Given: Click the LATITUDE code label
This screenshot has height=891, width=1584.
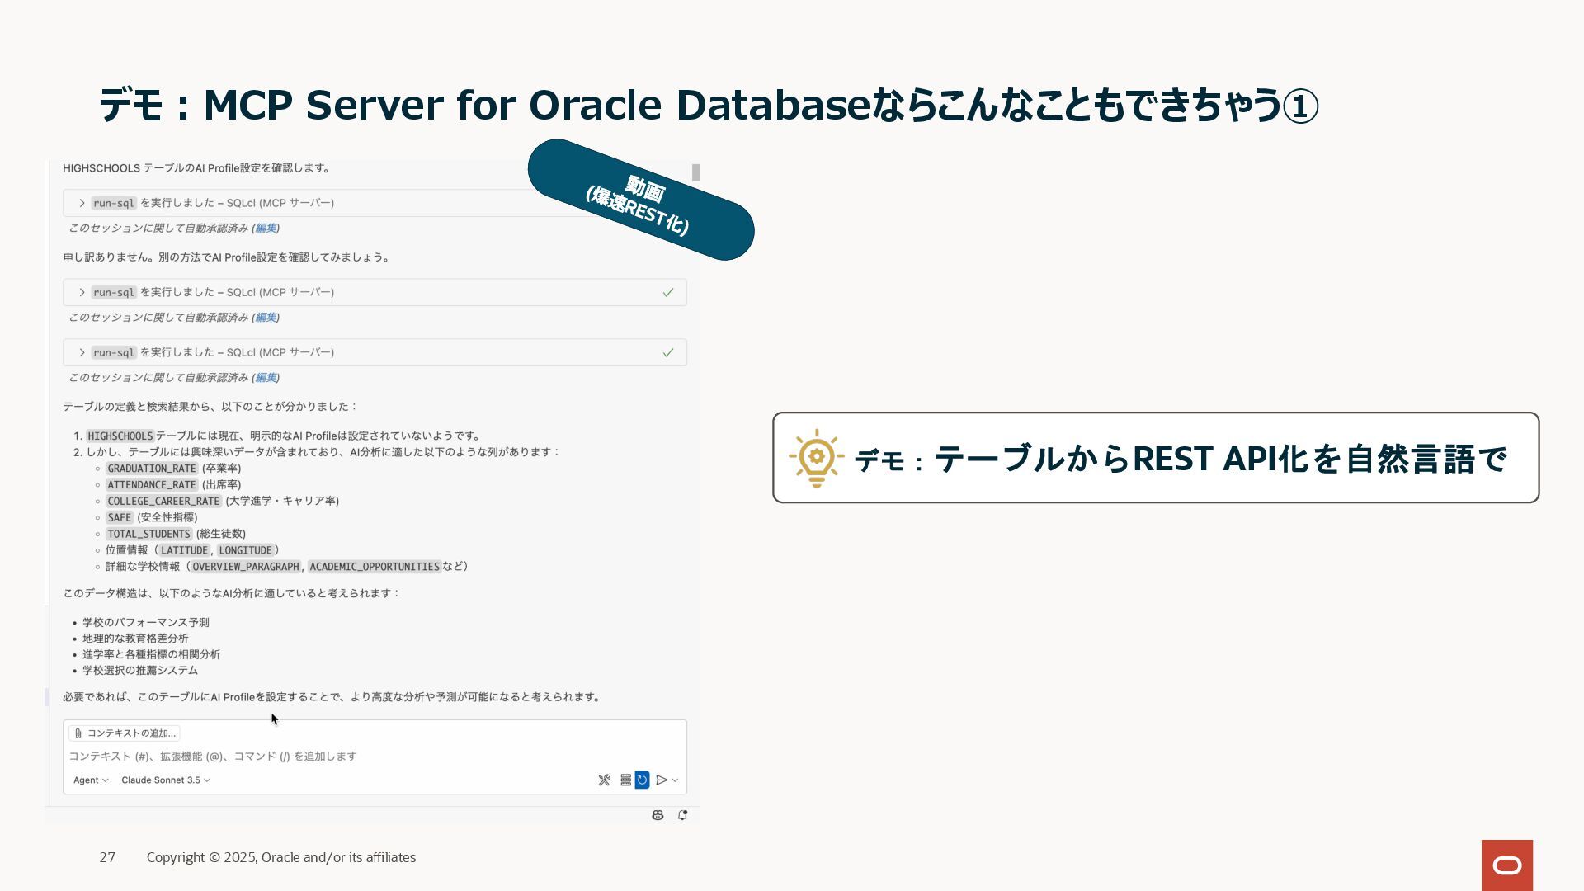Looking at the screenshot, I should (x=184, y=550).
